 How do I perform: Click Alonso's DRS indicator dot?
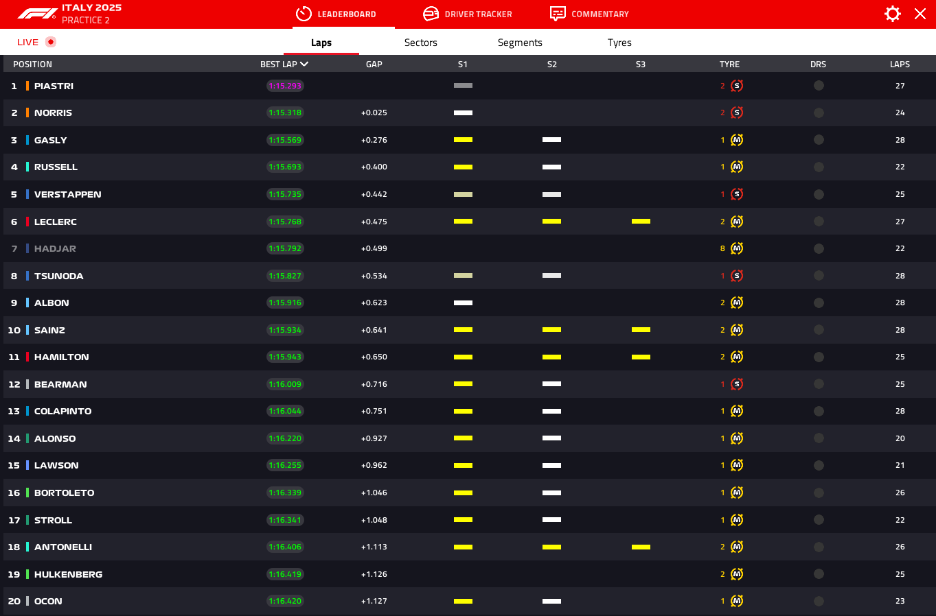[x=819, y=438]
